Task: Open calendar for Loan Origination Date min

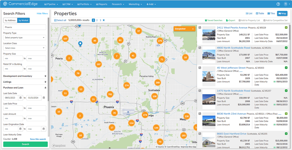Action: coord(21,129)
